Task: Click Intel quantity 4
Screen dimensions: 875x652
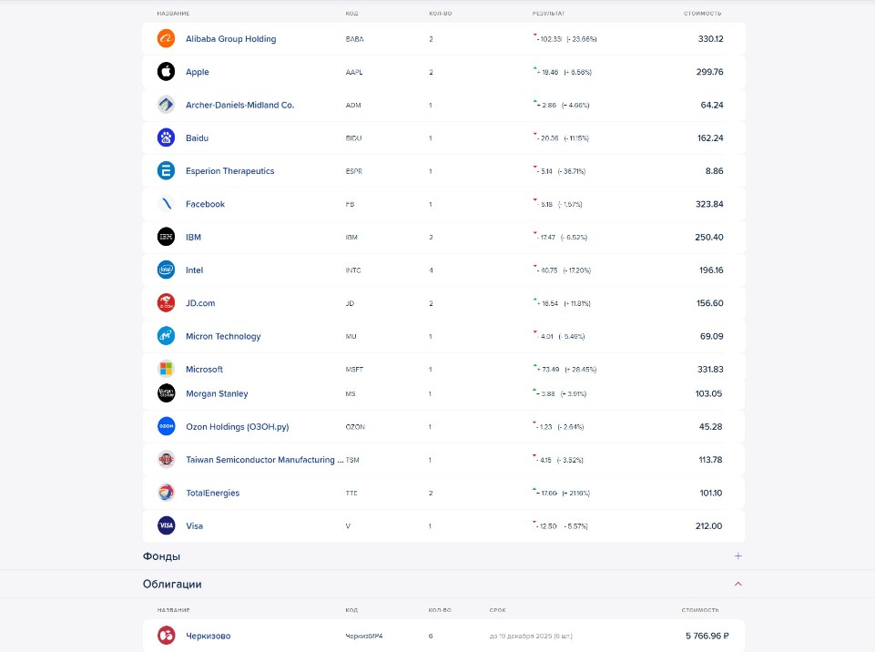Action: (x=431, y=270)
